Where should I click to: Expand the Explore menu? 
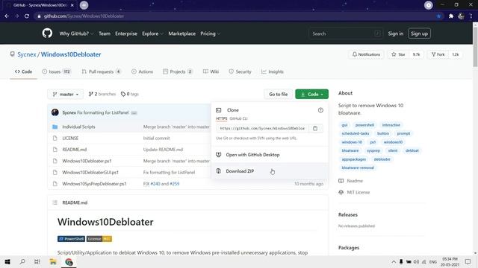click(152, 33)
